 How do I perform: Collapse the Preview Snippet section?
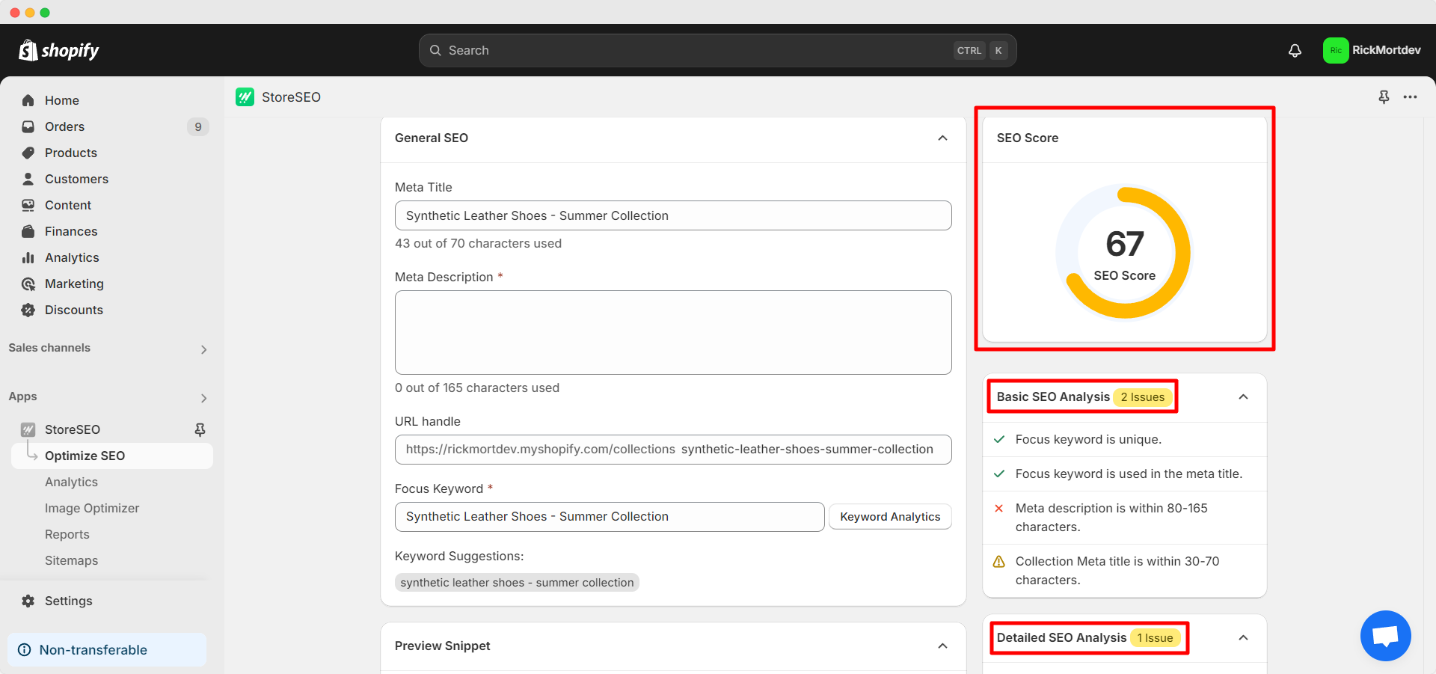(942, 646)
